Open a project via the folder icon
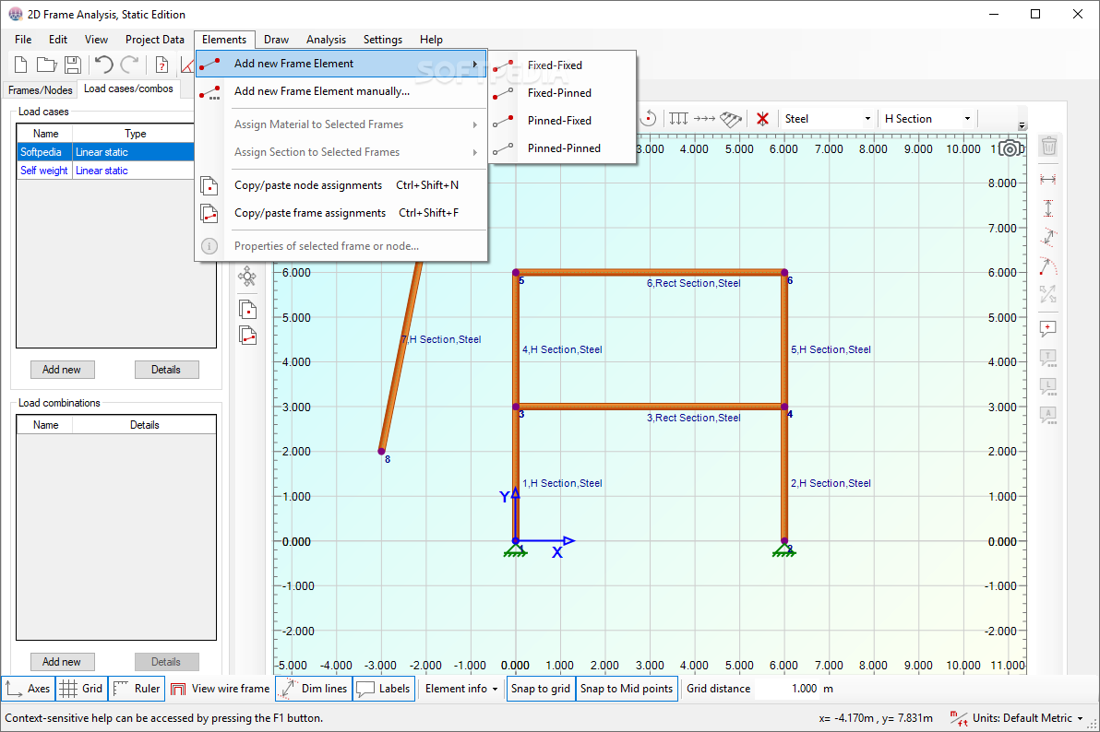 46,65
